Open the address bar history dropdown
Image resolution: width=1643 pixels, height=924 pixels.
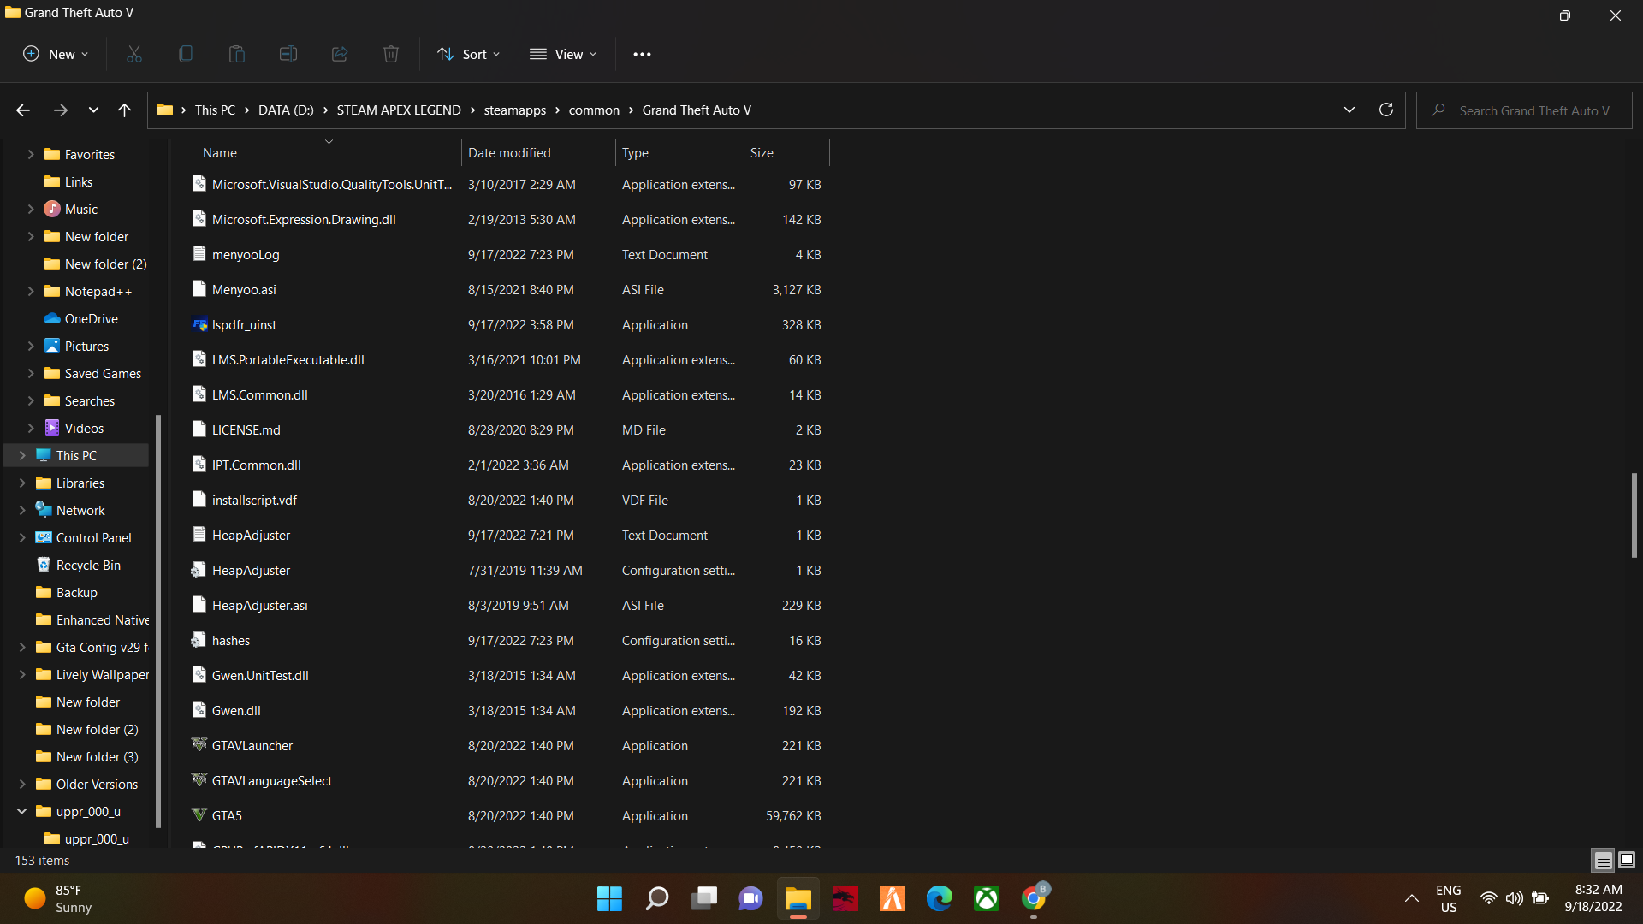coord(1349,110)
